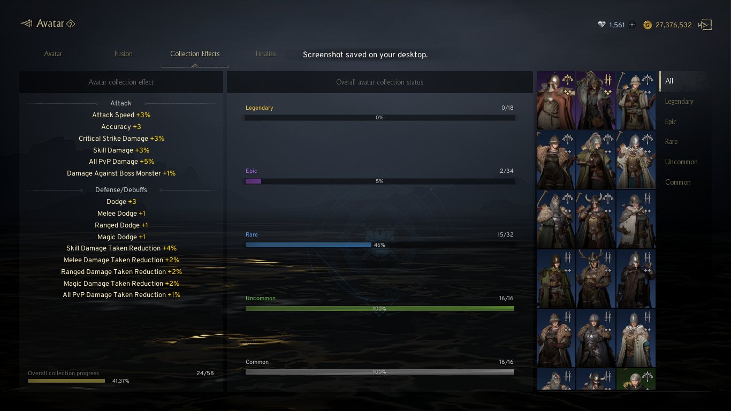Select the red-cloaked purple avatar thumbnail
731x411 pixels.
click(556, 101)
